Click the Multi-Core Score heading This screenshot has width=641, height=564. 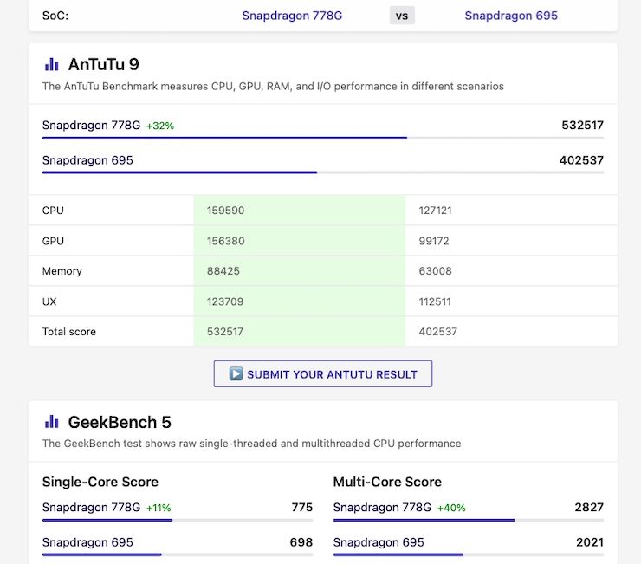pyautogui.click(x=387, y=482)
